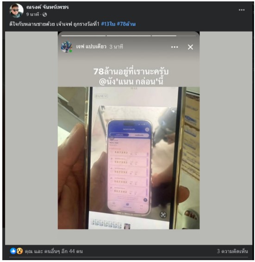
Task: Close the story with the X icon
Action: (190, 47)
